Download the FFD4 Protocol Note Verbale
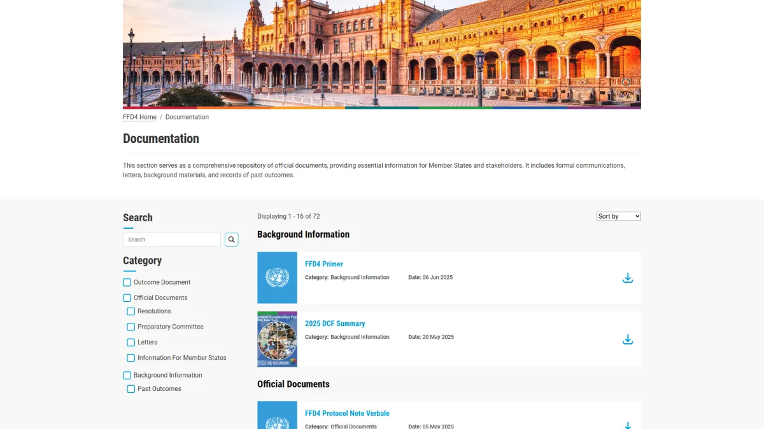 click(x=628, y=425)
